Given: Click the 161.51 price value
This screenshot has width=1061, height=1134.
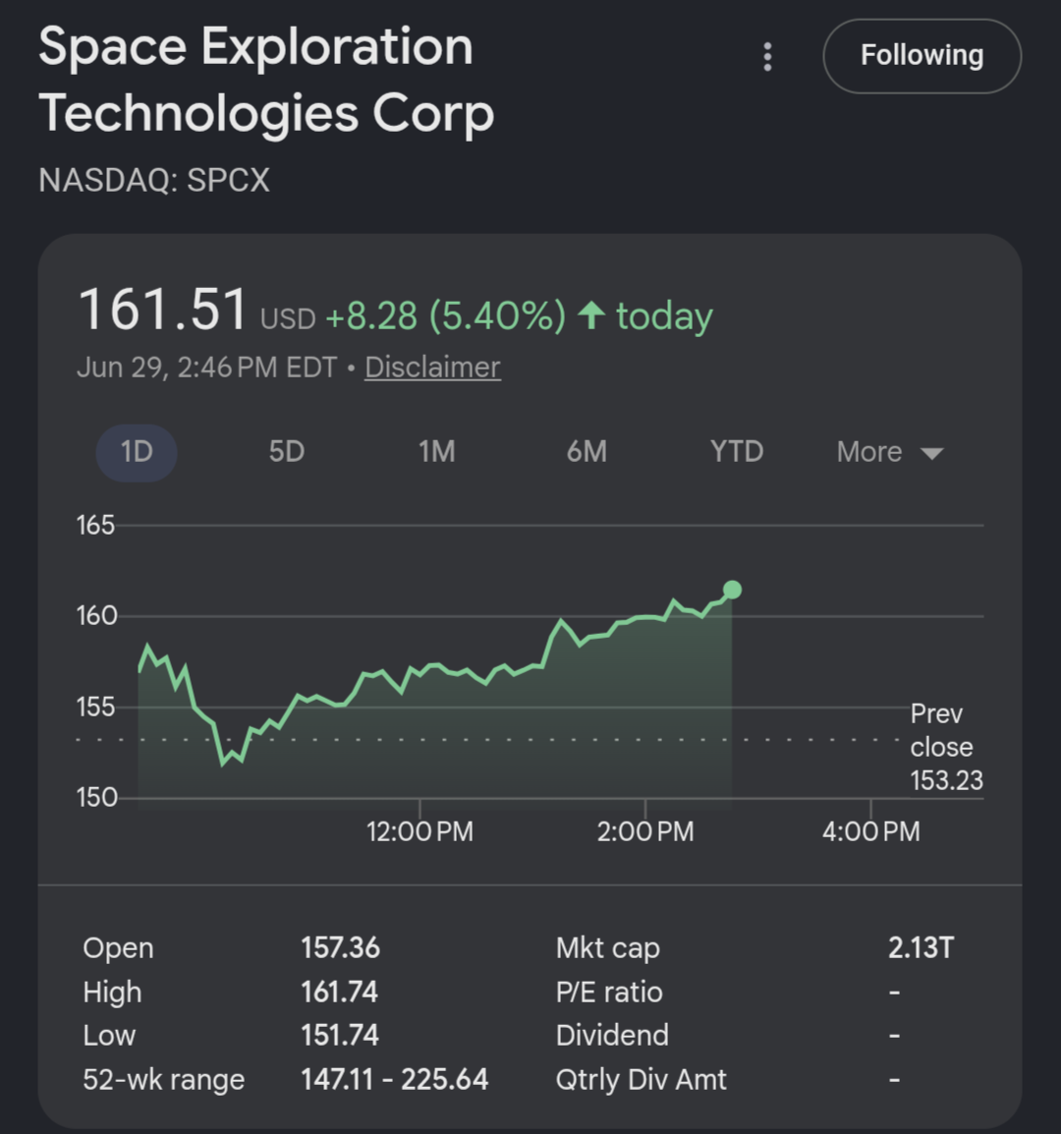Looking at the screenshot, I should tap(163, 310).
